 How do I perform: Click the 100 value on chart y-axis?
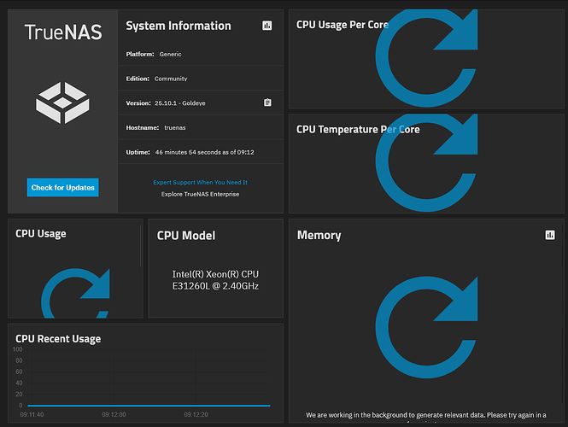(x=17, y=349)
